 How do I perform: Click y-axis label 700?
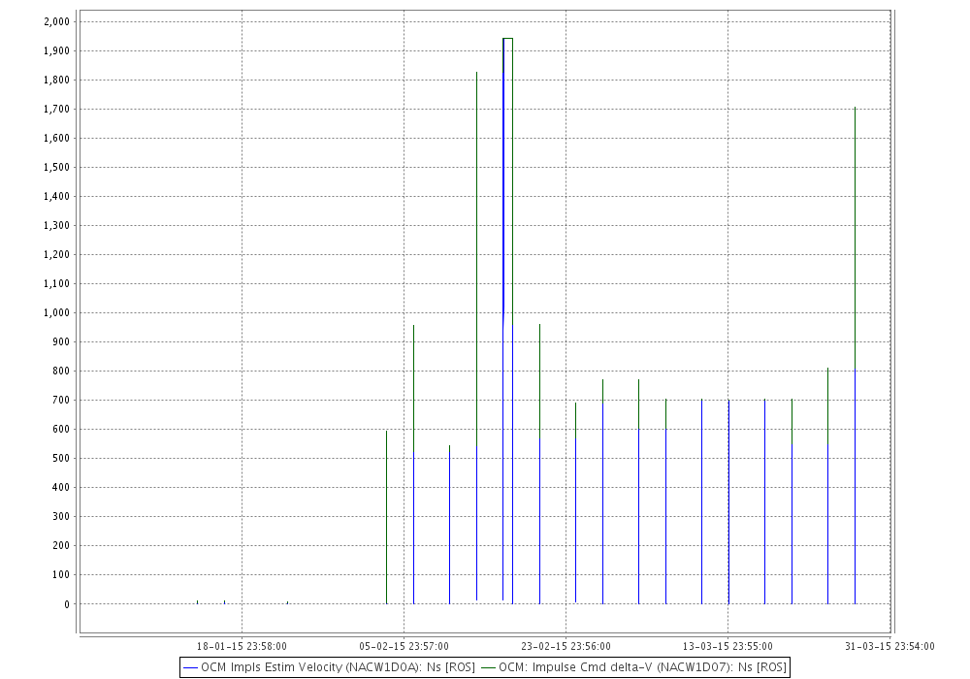[61, 400]
